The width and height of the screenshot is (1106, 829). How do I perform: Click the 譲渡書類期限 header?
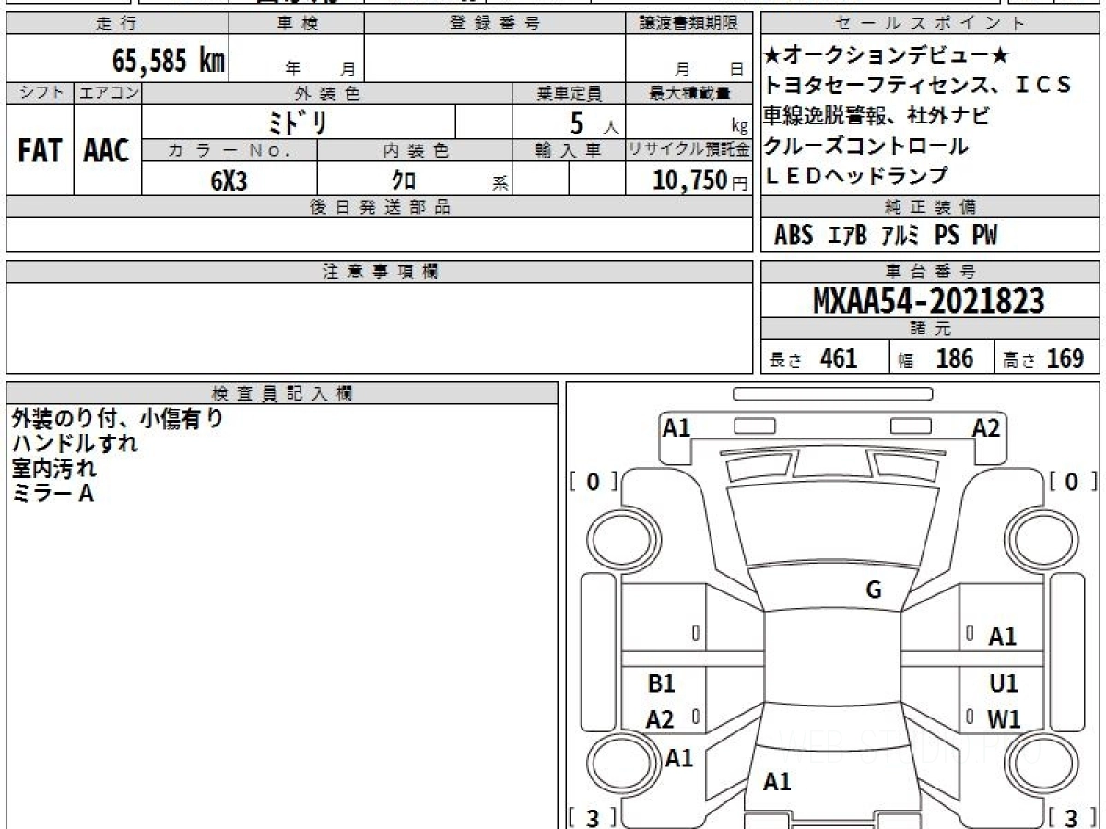click(688, 24)
